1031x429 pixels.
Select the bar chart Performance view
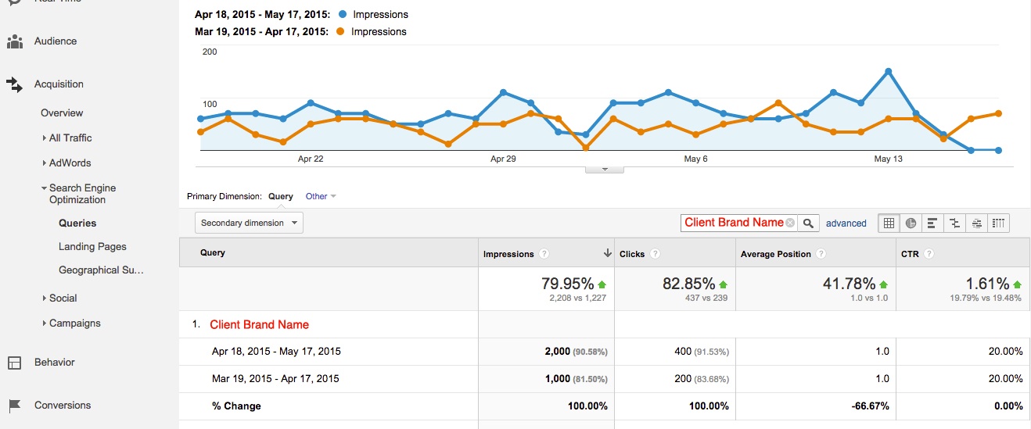point(932,223)
